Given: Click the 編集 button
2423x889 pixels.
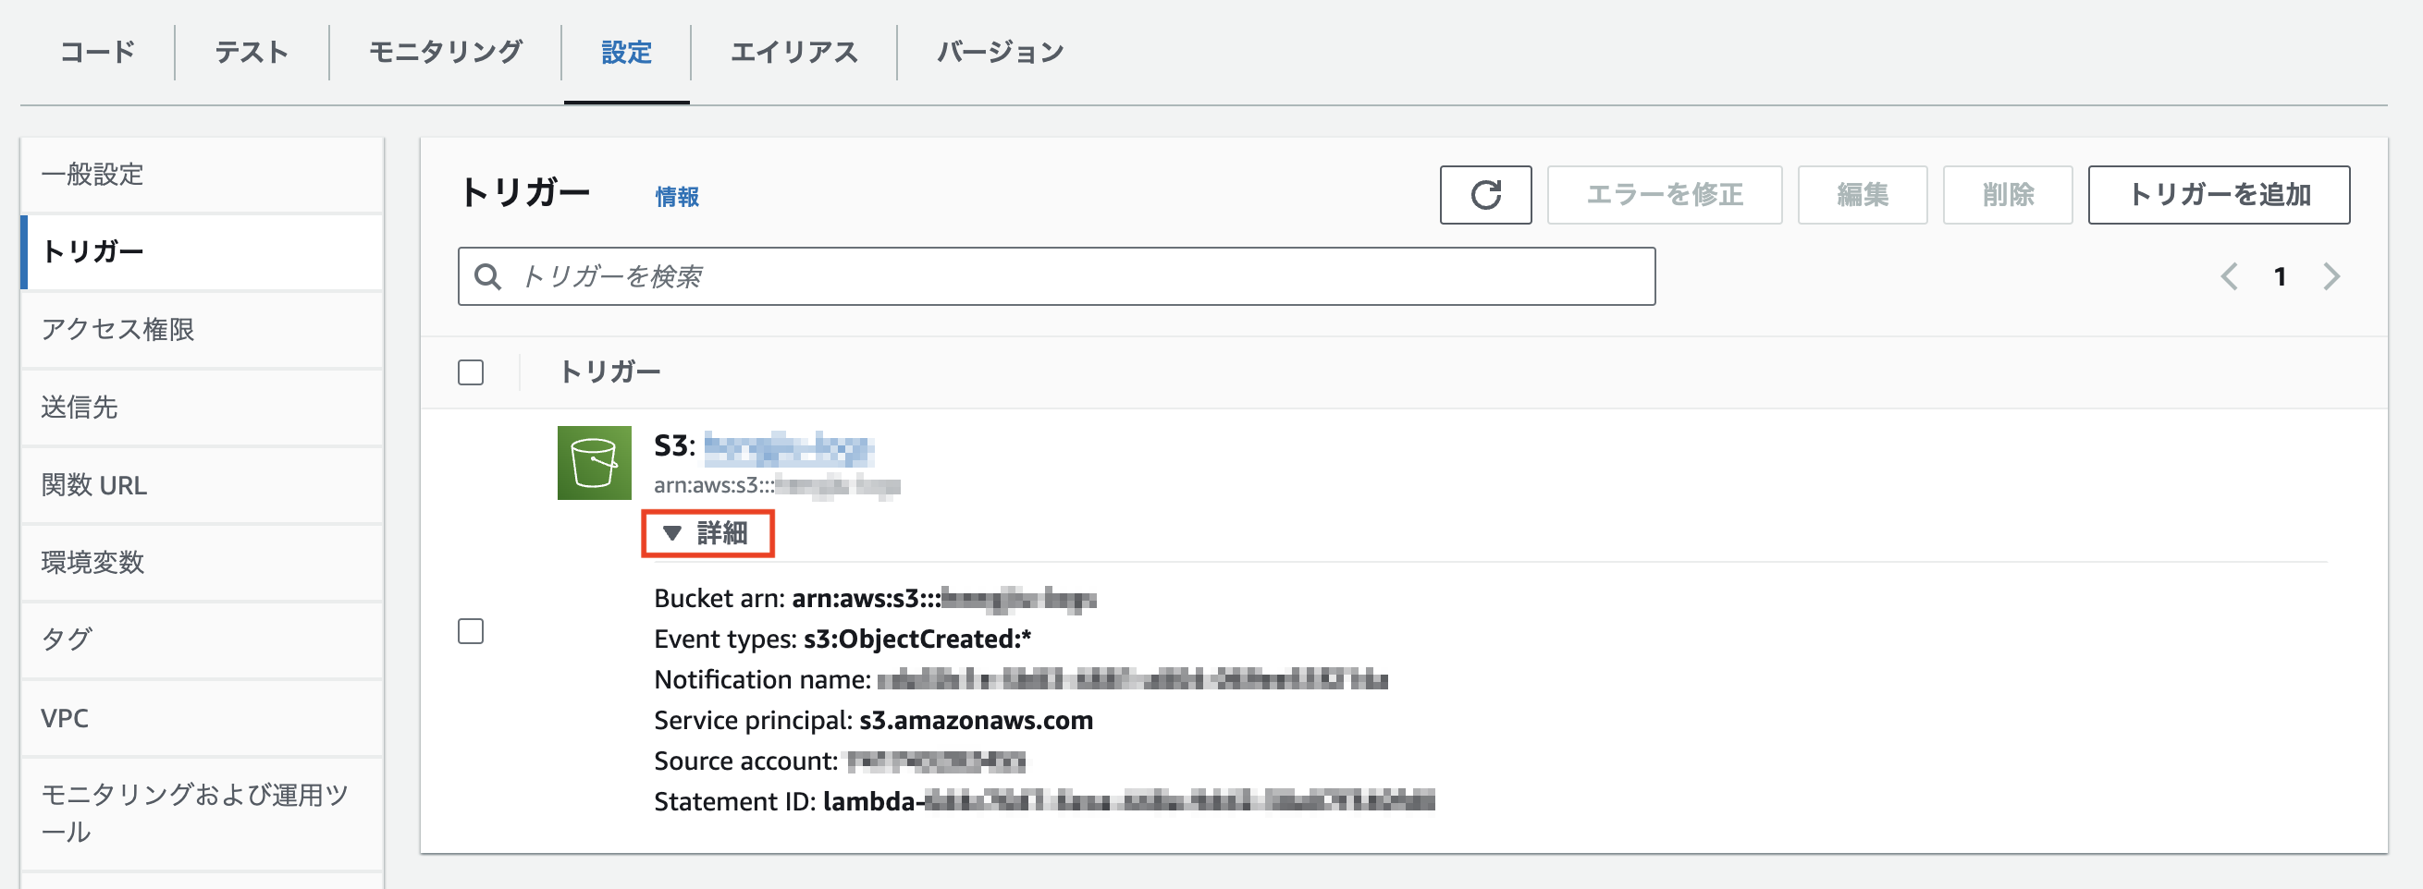Looking at the screenshot, I should click(x=1862, y=195).
